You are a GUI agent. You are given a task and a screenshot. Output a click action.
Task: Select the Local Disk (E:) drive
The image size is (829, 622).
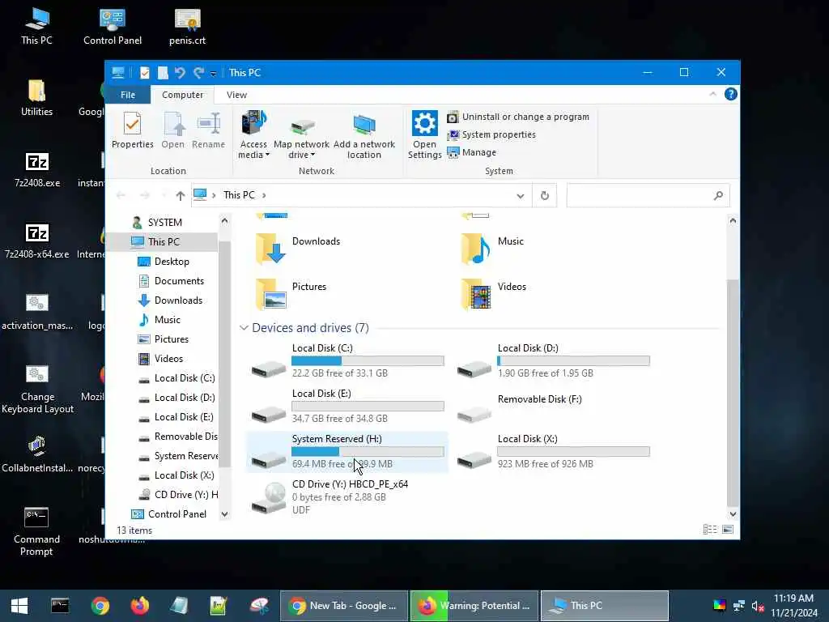(346, 407)
